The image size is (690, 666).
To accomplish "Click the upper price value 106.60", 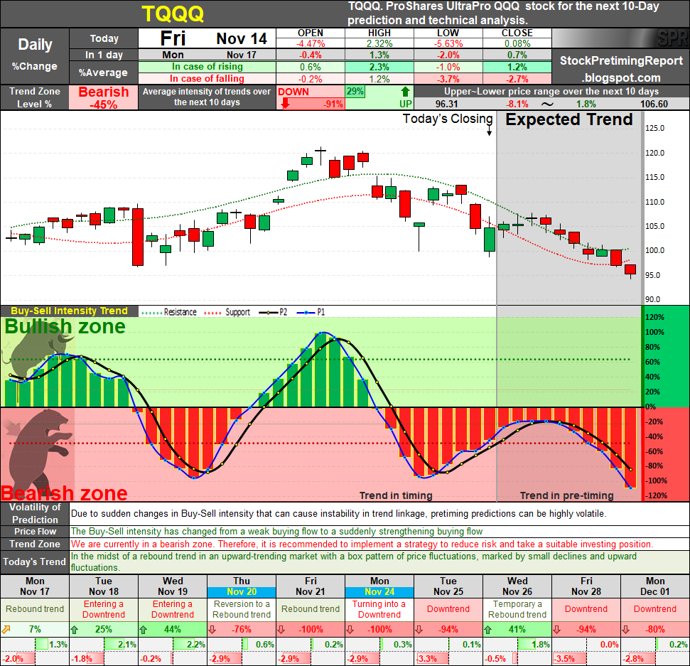I will (654, 104).
